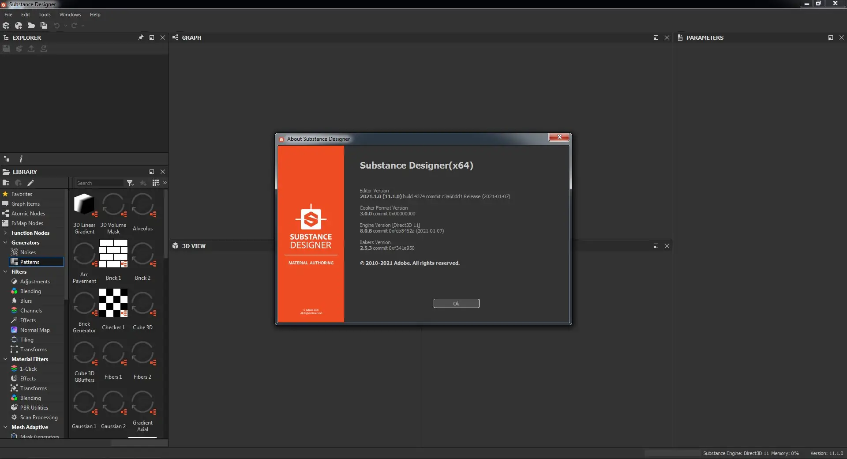847x459 pixels.
Task: Open the new graph icon in toolbar
Action: coord(19,26)
